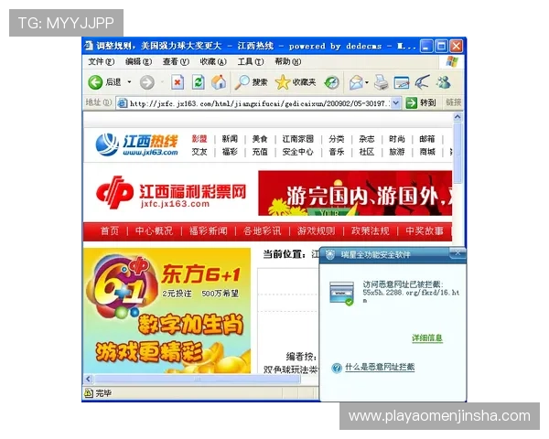Close the 瑞星全功能安全软件 popup
549x439 pixels.
pyautogui.click(x=457, y=252)
